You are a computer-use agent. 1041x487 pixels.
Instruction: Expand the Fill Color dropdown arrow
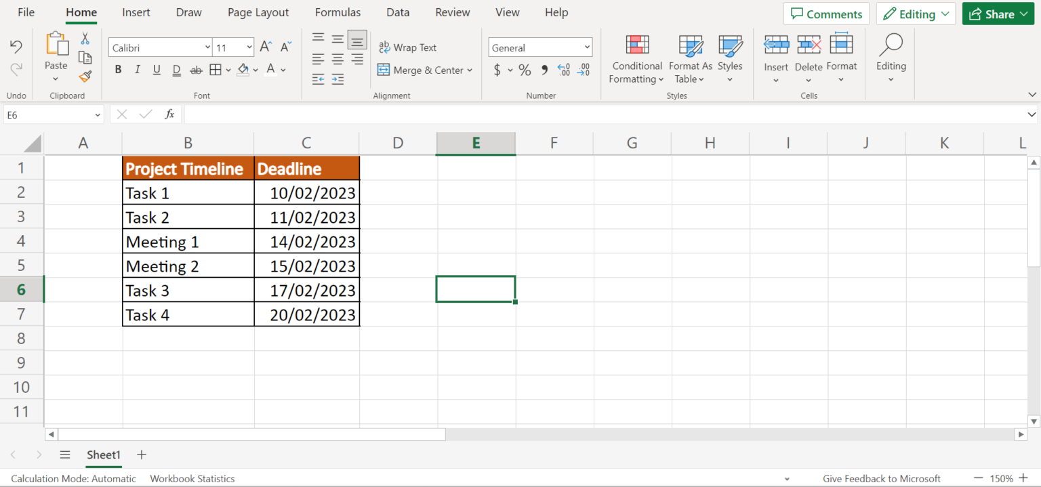254,69
